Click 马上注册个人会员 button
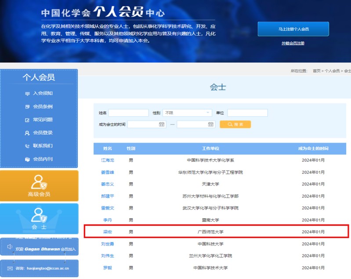The width and height of the screenshot is (351, 279). [x=293, y=29]
